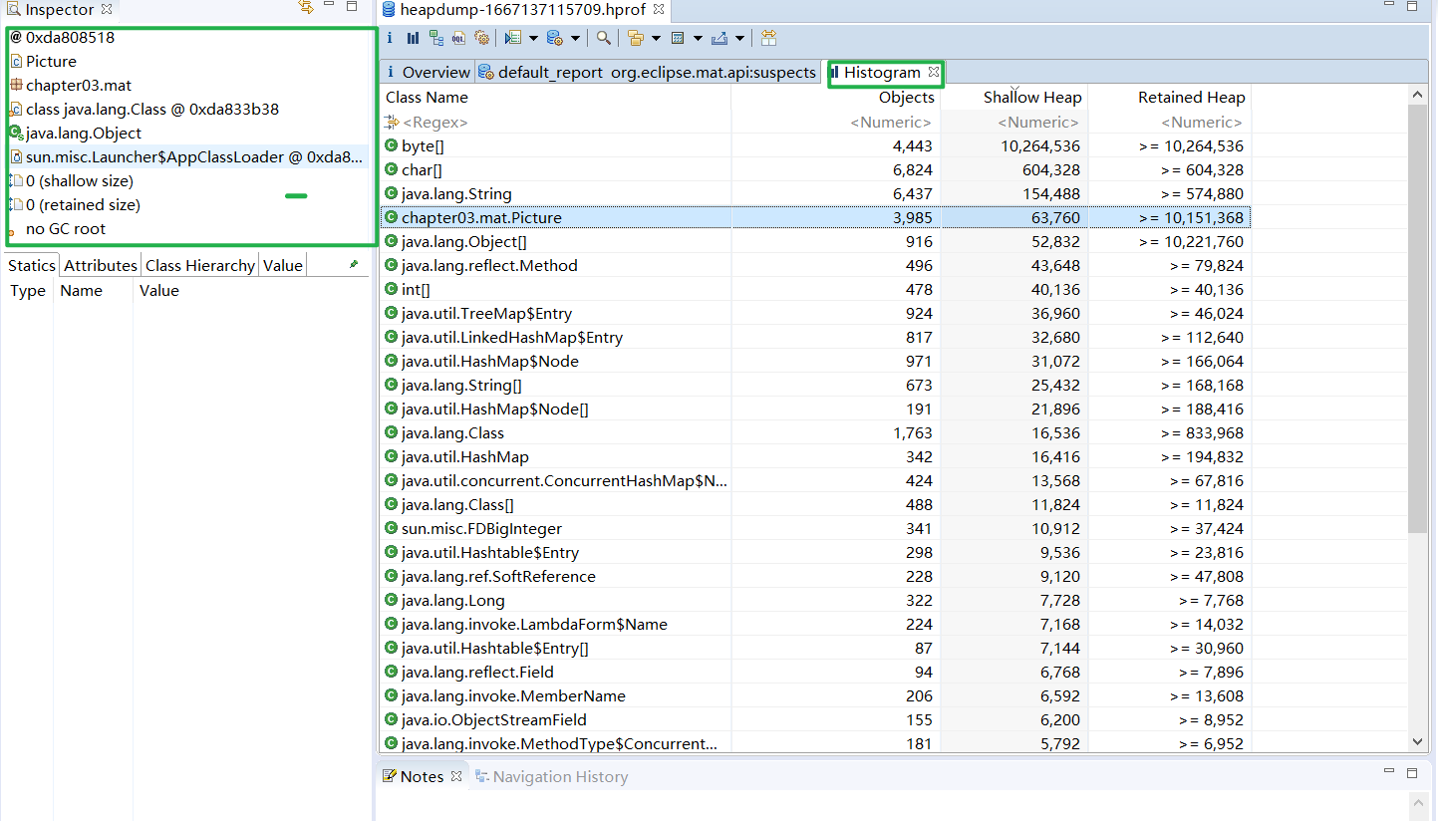Image resolution: width=1438 pixels, height=821 pixels.
Task: Open the Attributes tab in Inspector
Action: point(101,265)
